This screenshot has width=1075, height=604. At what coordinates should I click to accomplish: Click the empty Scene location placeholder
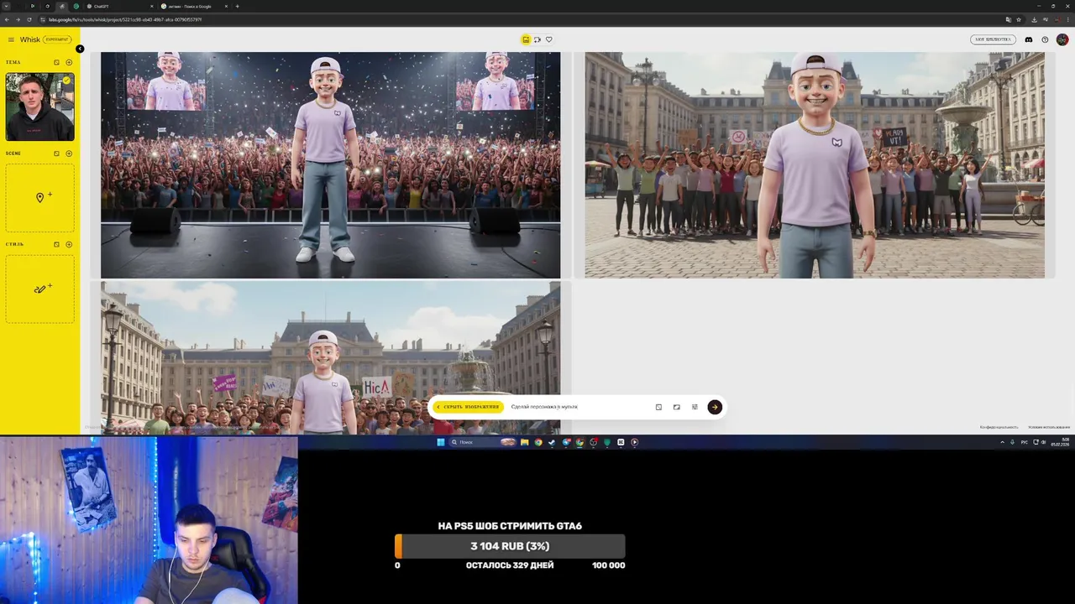(39, 197)
